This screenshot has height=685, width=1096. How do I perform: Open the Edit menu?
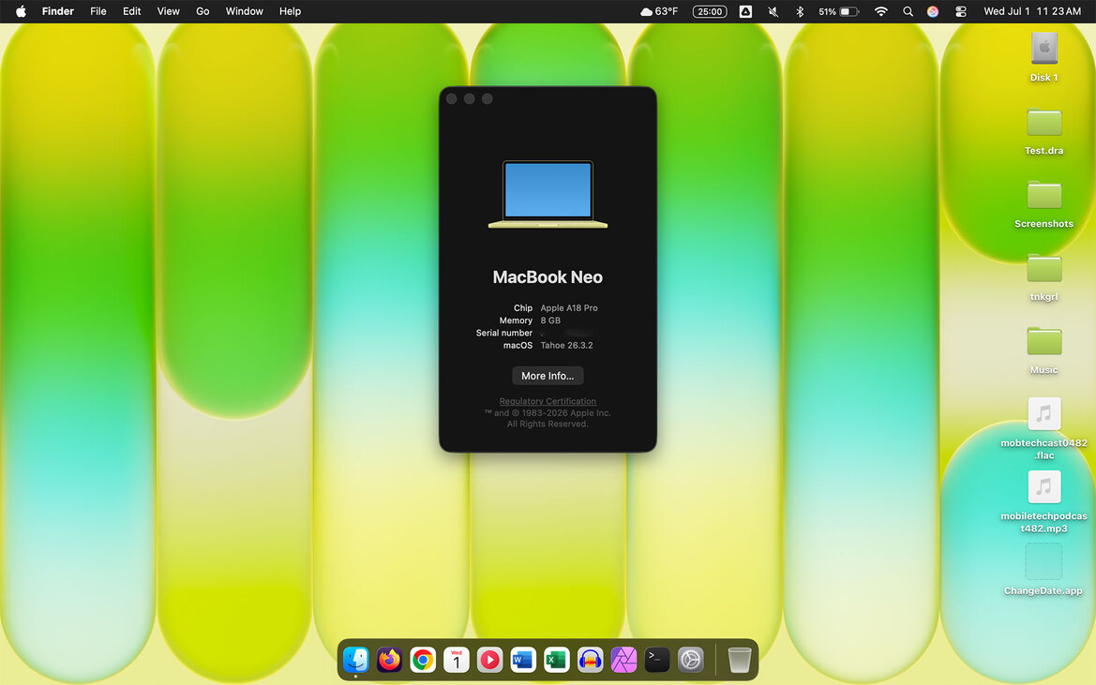pyautogui.click(x=131, y=11)
